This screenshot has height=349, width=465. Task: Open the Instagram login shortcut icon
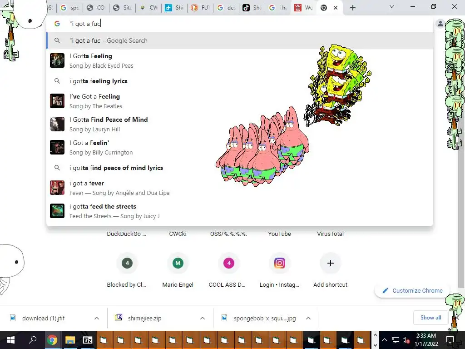[x=279, y=263]
